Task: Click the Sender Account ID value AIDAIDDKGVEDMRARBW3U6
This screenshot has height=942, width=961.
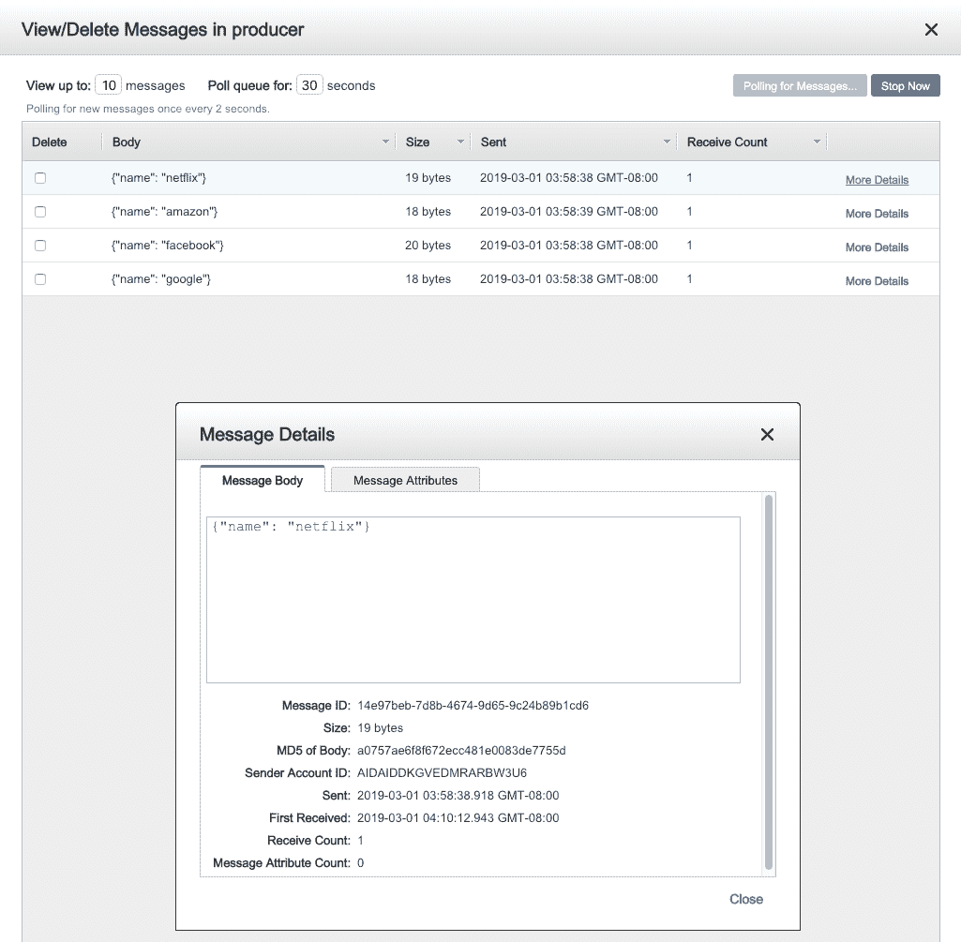Action: tap(442, 773)
